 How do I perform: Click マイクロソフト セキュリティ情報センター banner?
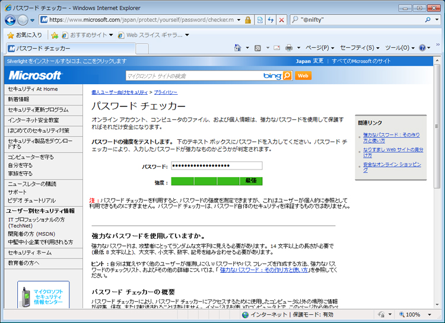coord(43,295)
